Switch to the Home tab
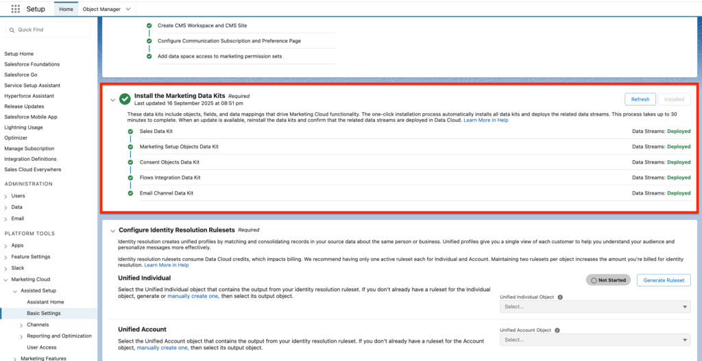 pyautogui.click(x=66, y=10)
